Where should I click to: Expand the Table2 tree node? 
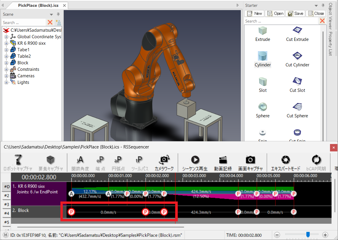[6, 56]
